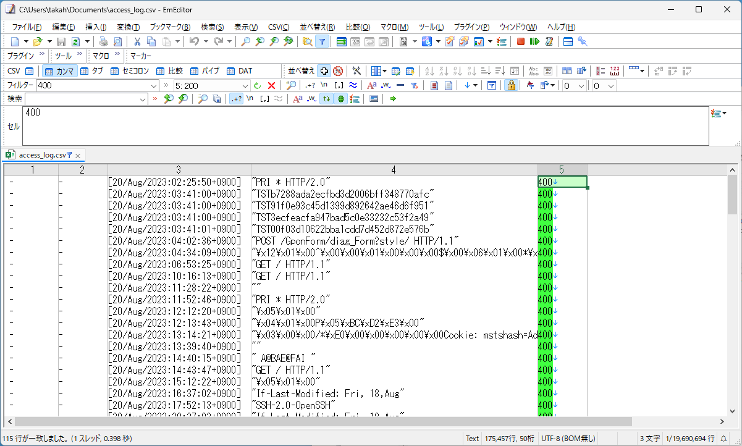This screenshot has width=742, height=446.
Task: Click the Sort A to Z icon
Action: pyautogui.click(x=429, y=70)
